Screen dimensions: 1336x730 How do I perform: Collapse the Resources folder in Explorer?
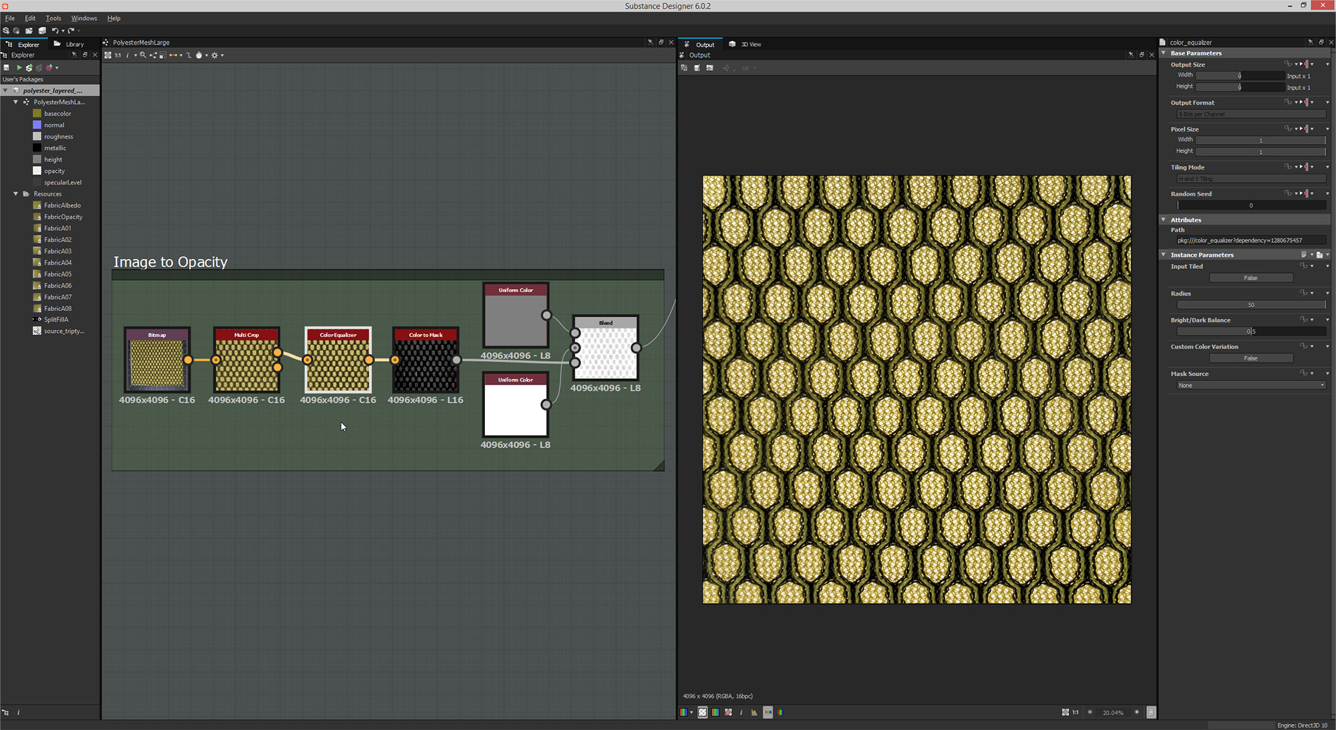click(x=15, y=194)
